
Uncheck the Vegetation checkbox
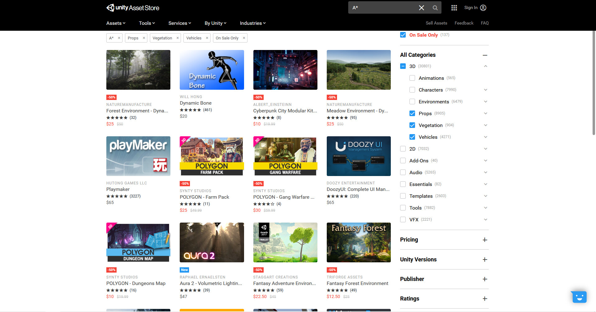point(412,125)
